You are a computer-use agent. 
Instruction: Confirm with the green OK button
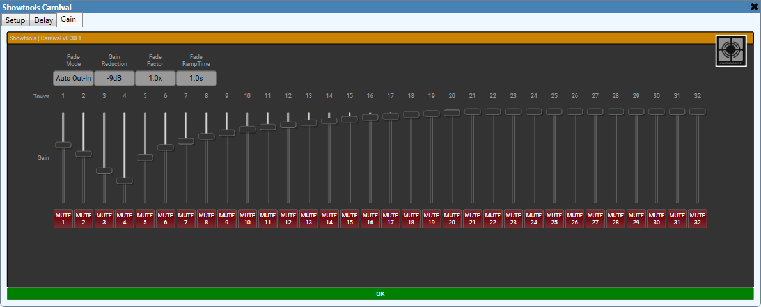pyautogui.click(x=380, y=294)
